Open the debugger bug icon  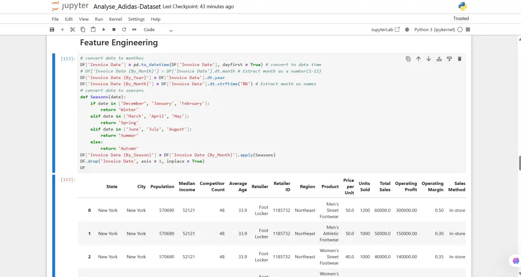[407, 30]
